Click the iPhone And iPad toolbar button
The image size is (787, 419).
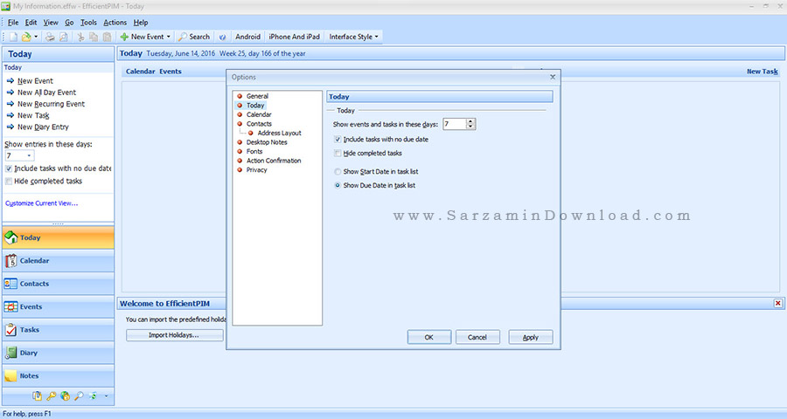(x=294, y=37)
